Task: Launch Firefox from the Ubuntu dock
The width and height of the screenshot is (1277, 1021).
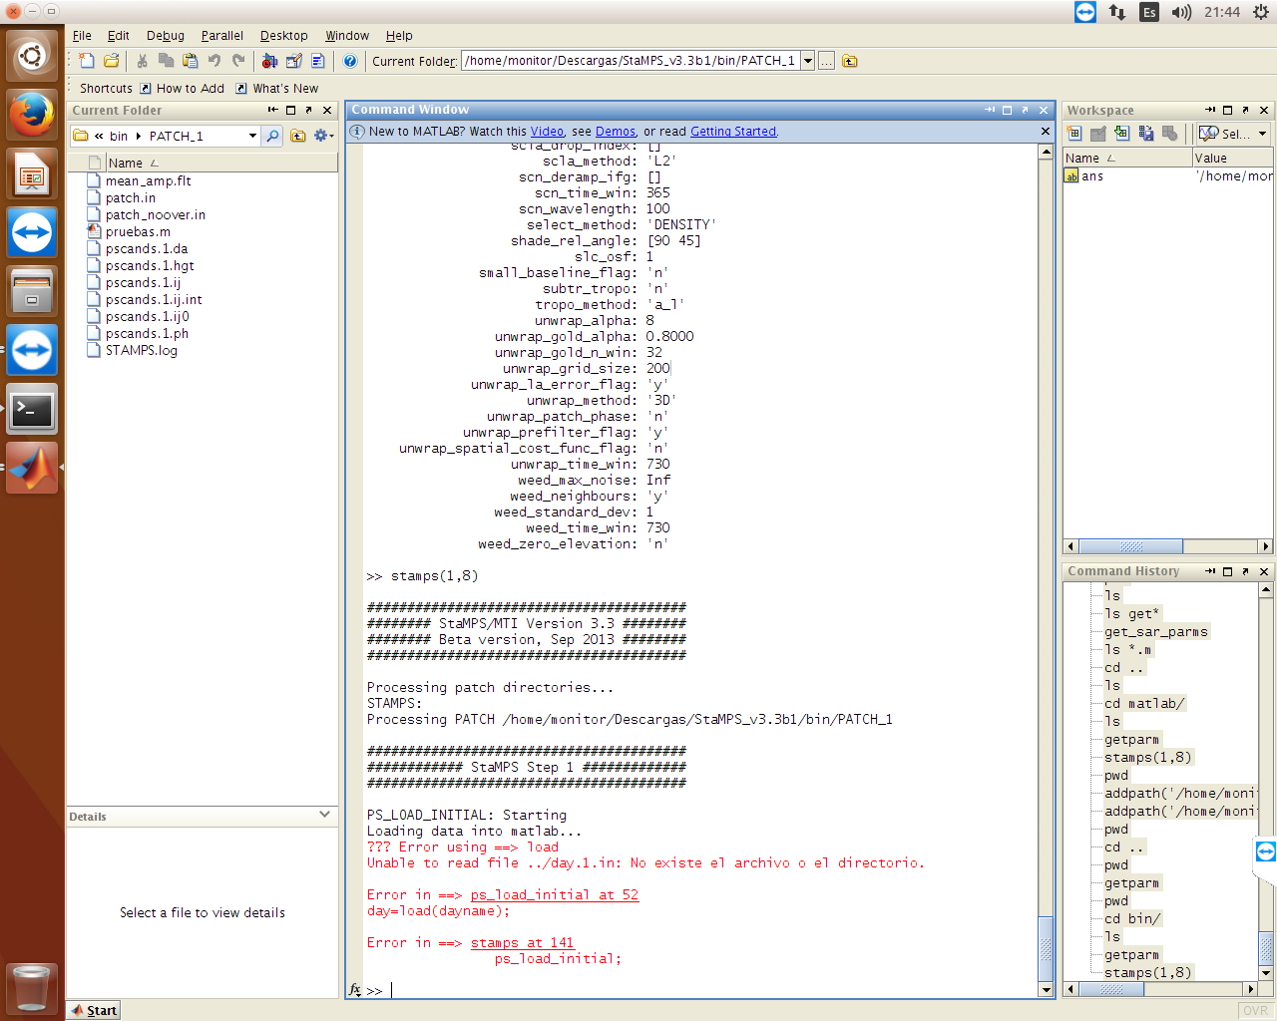Action: (x=32, y=115)
